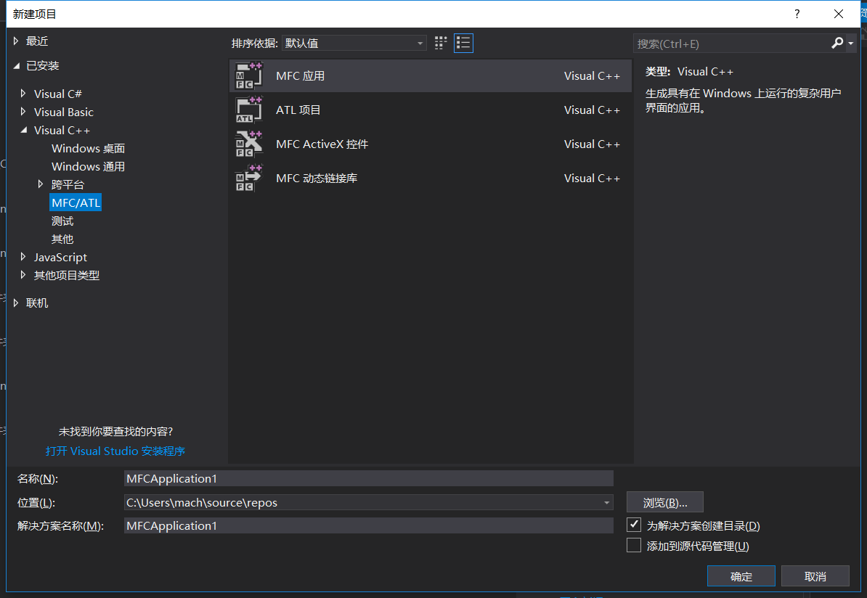Viewport: 867px width, 598px height.
Task: Click the 最近 tree label
Action: tap(37, 41)
